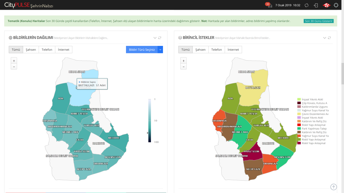Zoom in on the left map
The image size is (344, 193).
click(x=14, y=61)
